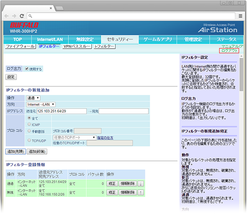This screenshot has width=247, height=219.
Task: Click the プロトコル番号 input field
Action: 88,131
